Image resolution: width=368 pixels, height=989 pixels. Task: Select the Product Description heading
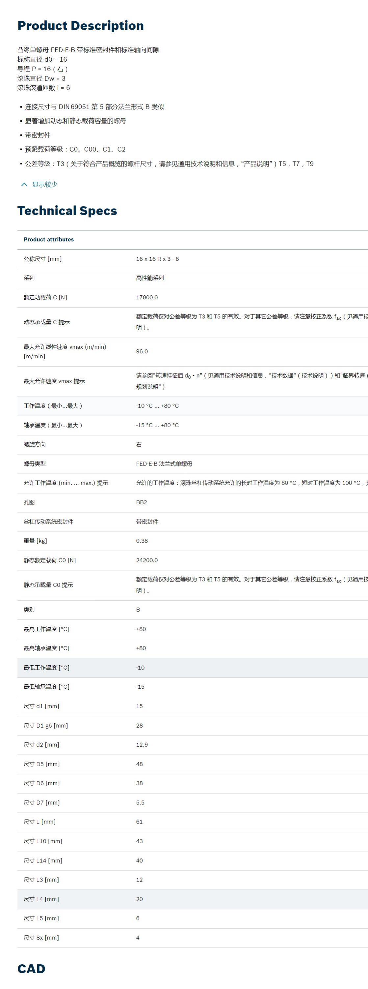pyautogui.click(x=81, y=25)
